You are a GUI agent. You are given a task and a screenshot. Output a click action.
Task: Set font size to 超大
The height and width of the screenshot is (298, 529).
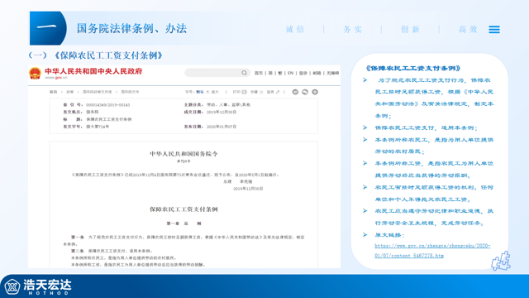(x=215, y=92)
